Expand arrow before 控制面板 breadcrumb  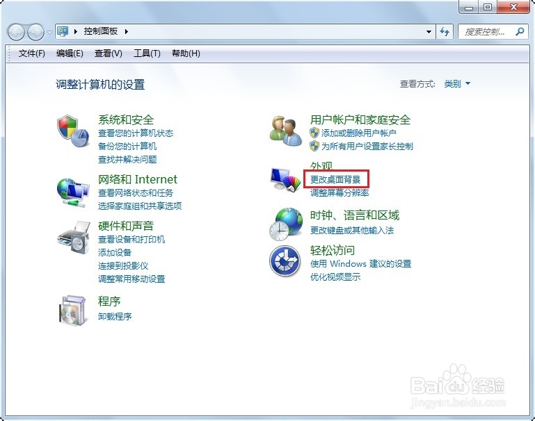click(76, 31)
